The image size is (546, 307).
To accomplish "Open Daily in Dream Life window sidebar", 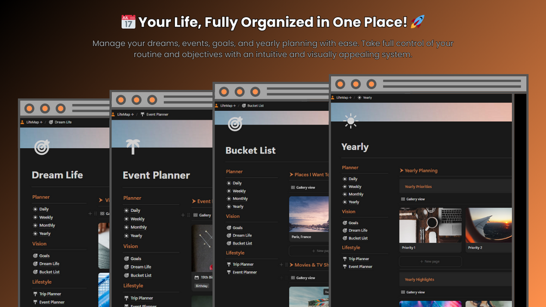I will 44,209.
